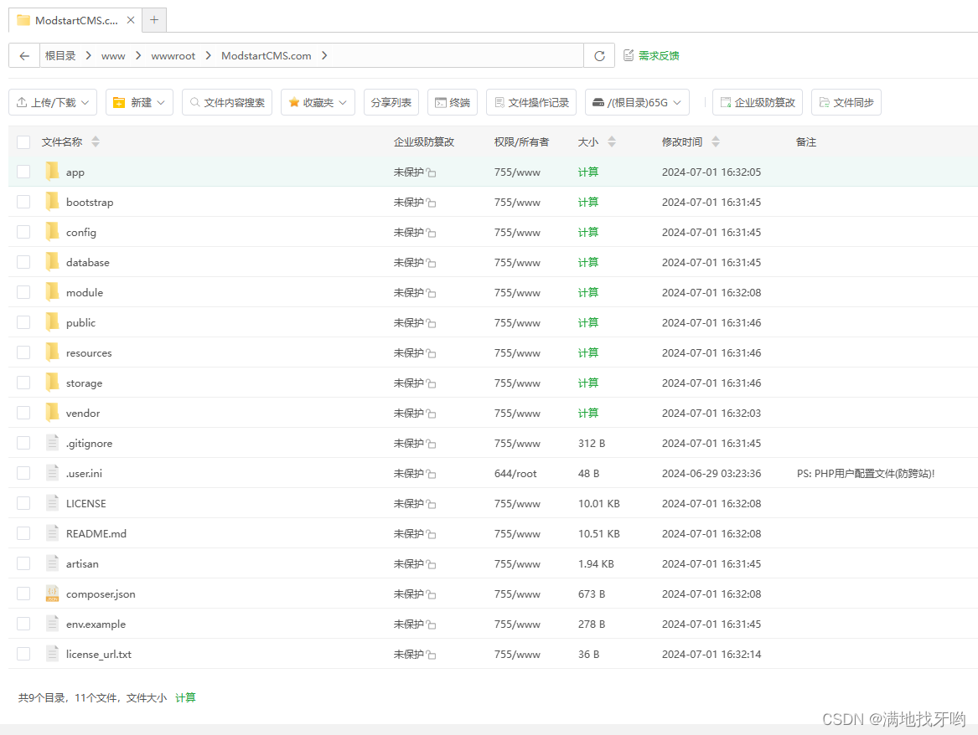Open the 分享列表 share list
Screen dimensions: 978x735
[391, 101]
